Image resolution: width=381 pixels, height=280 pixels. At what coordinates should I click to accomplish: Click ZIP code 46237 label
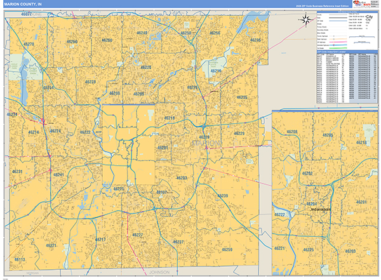pos(179,242)
